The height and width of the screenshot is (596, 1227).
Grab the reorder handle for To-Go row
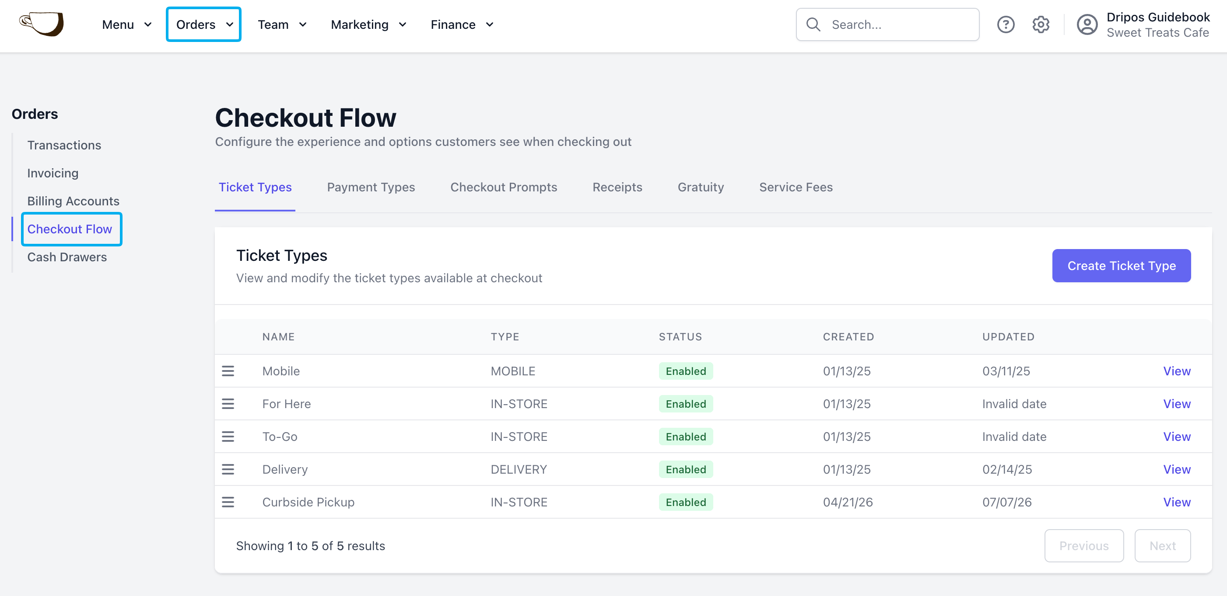(x=228, y=437)
